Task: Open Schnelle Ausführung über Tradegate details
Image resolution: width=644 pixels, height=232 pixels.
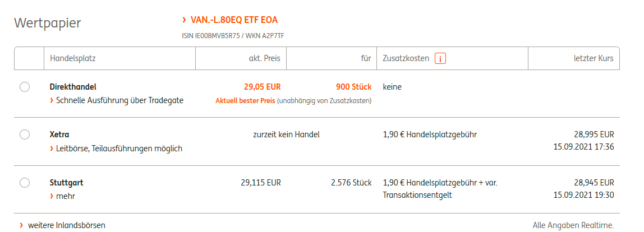Action: 119,101
